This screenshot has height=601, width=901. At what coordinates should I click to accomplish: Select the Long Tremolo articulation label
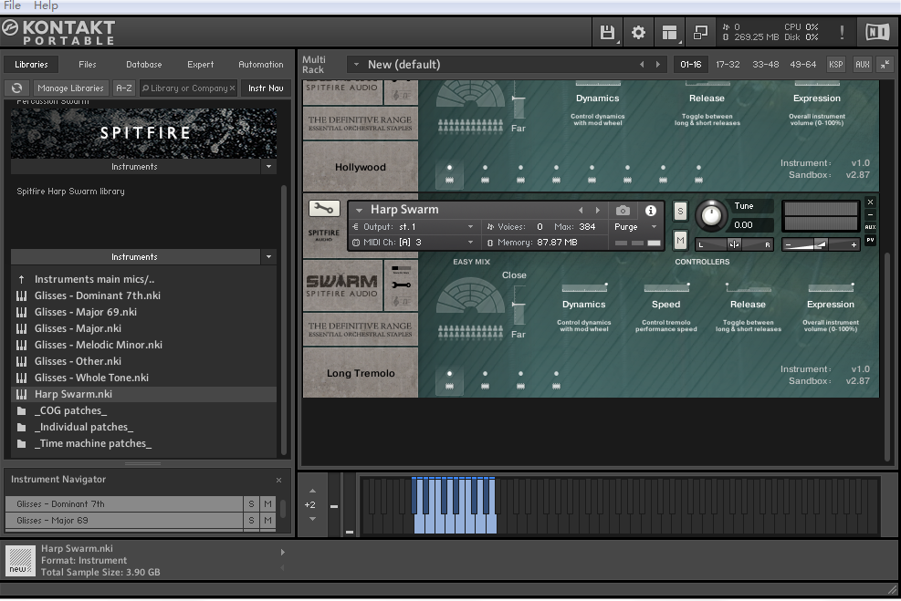pyautogui.click(x=361, y=373)
